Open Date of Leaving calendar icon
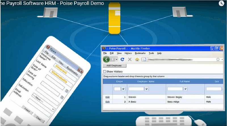Viewport: 227px width, 126px height. [62, 97]
